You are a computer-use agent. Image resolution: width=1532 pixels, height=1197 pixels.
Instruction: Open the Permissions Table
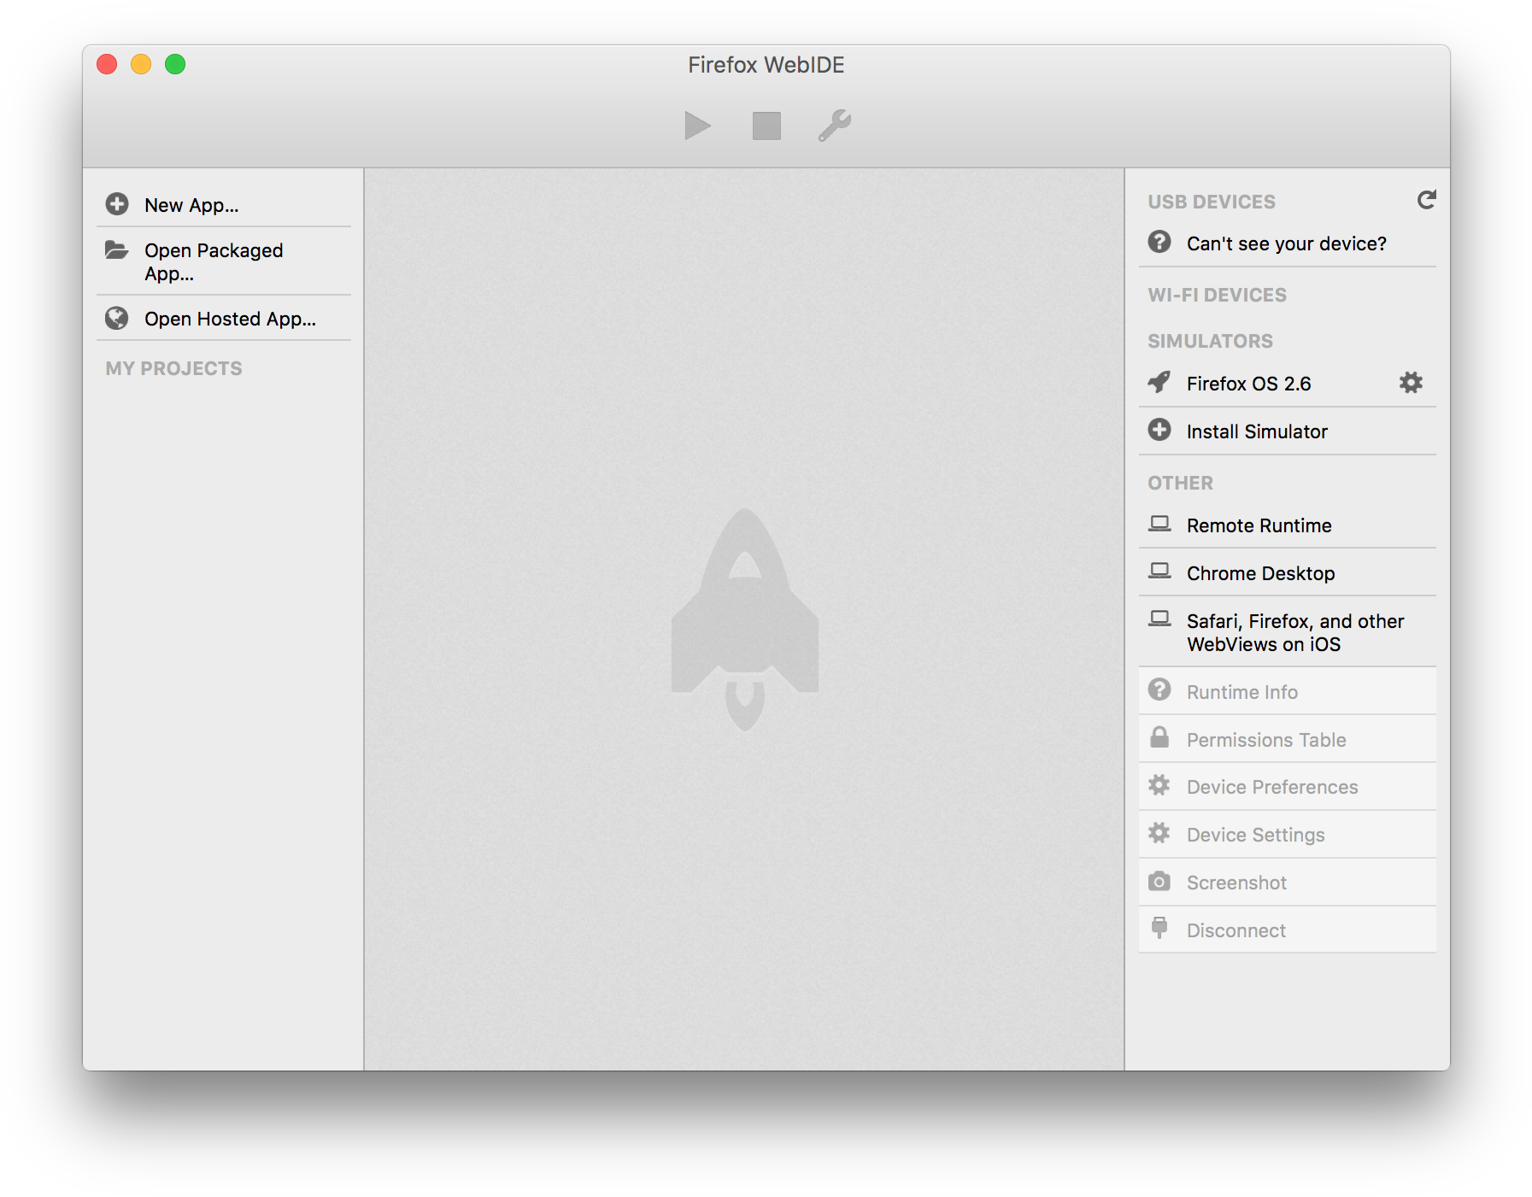(x=1287, y=739)
